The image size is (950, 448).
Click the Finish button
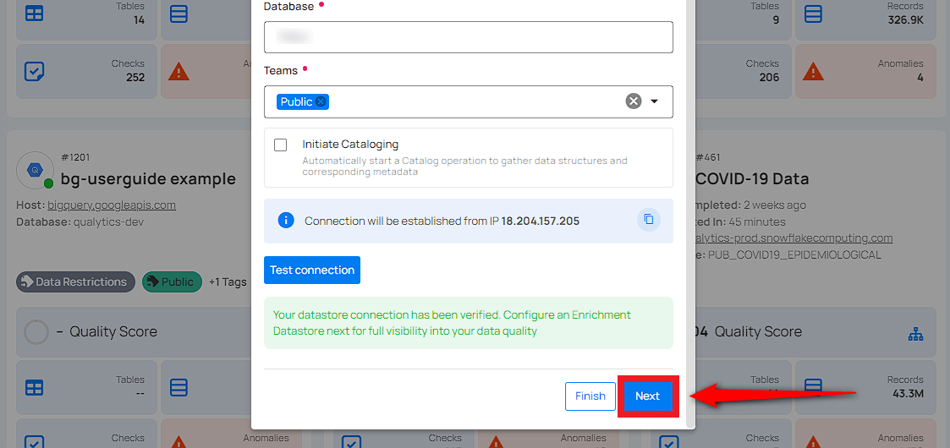(590, 396)
